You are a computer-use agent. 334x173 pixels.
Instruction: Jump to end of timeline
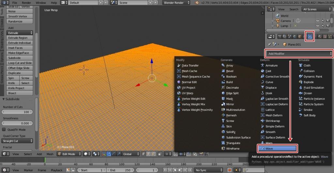pos(190,170)
